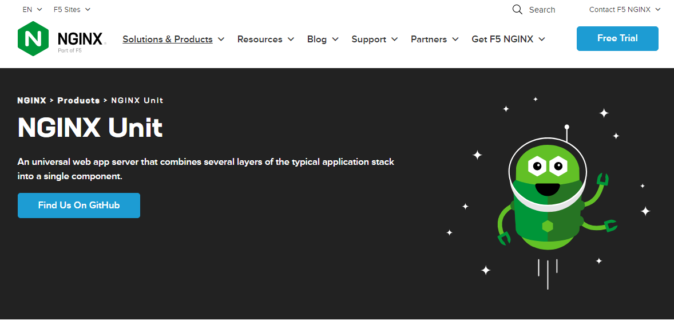Click the chevron next to Resources
Viewport: 674px width, 324px height.
[x=291, y=39]
